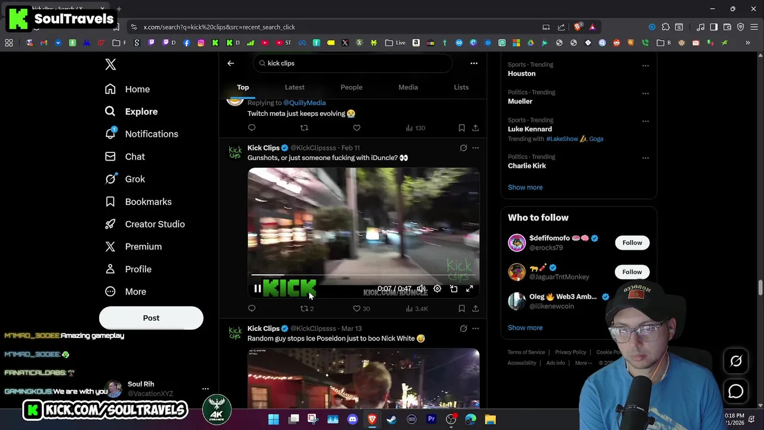
Task: Toggle picture-in-picture on the video
Action: [454, 289]
